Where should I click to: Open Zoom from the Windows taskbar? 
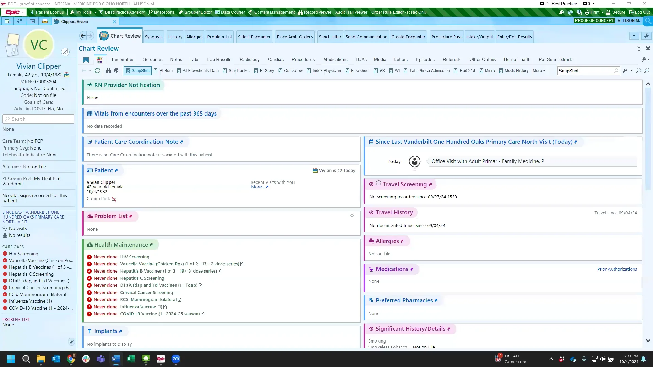pyautogui.click(x=176, y=359)
